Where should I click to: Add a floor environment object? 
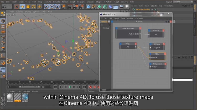116,7
